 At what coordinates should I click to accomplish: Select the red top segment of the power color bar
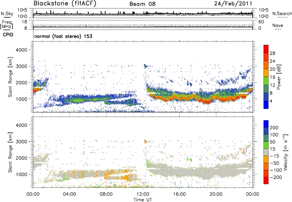click(266, 49)
